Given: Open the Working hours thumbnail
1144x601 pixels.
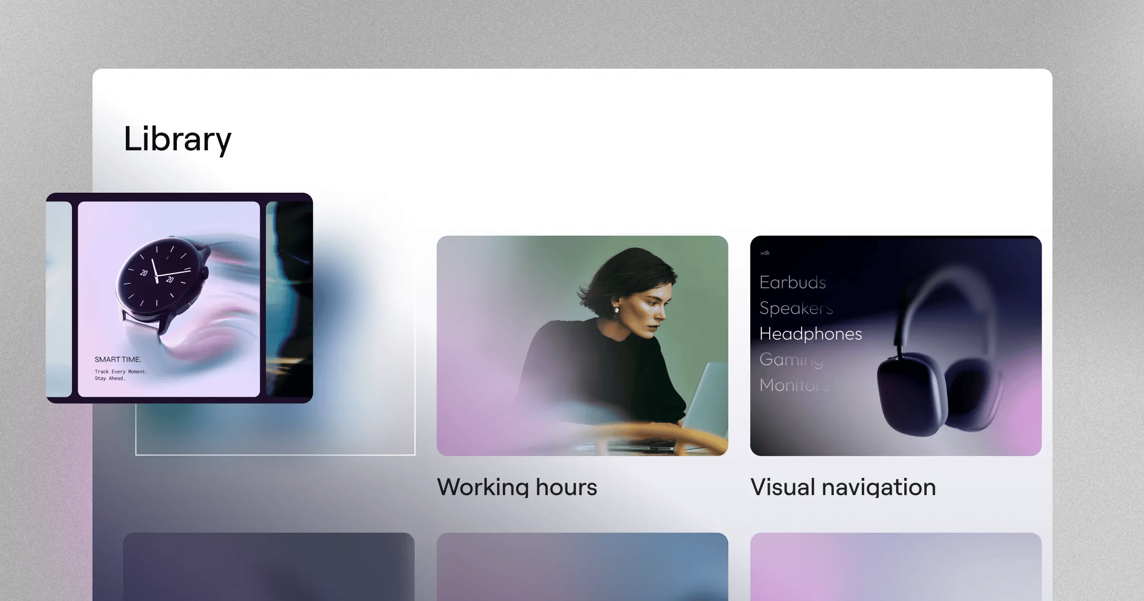Looking at the screenshot, I should tap(582, 345).
